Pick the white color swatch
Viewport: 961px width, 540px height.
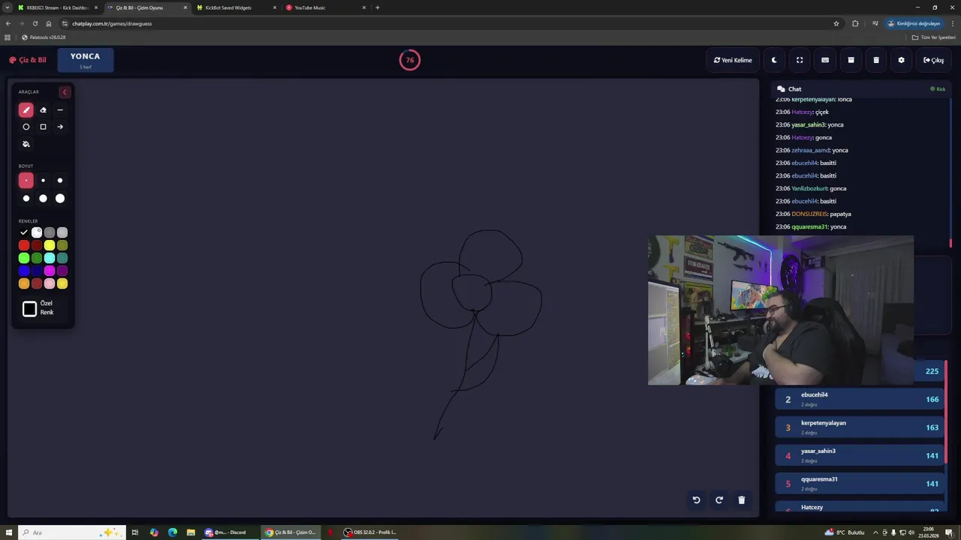coord(37,232)
